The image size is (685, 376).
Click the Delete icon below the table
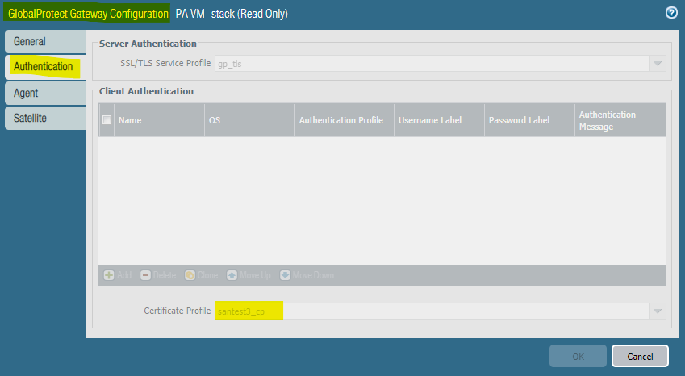[x=146, y=275]
